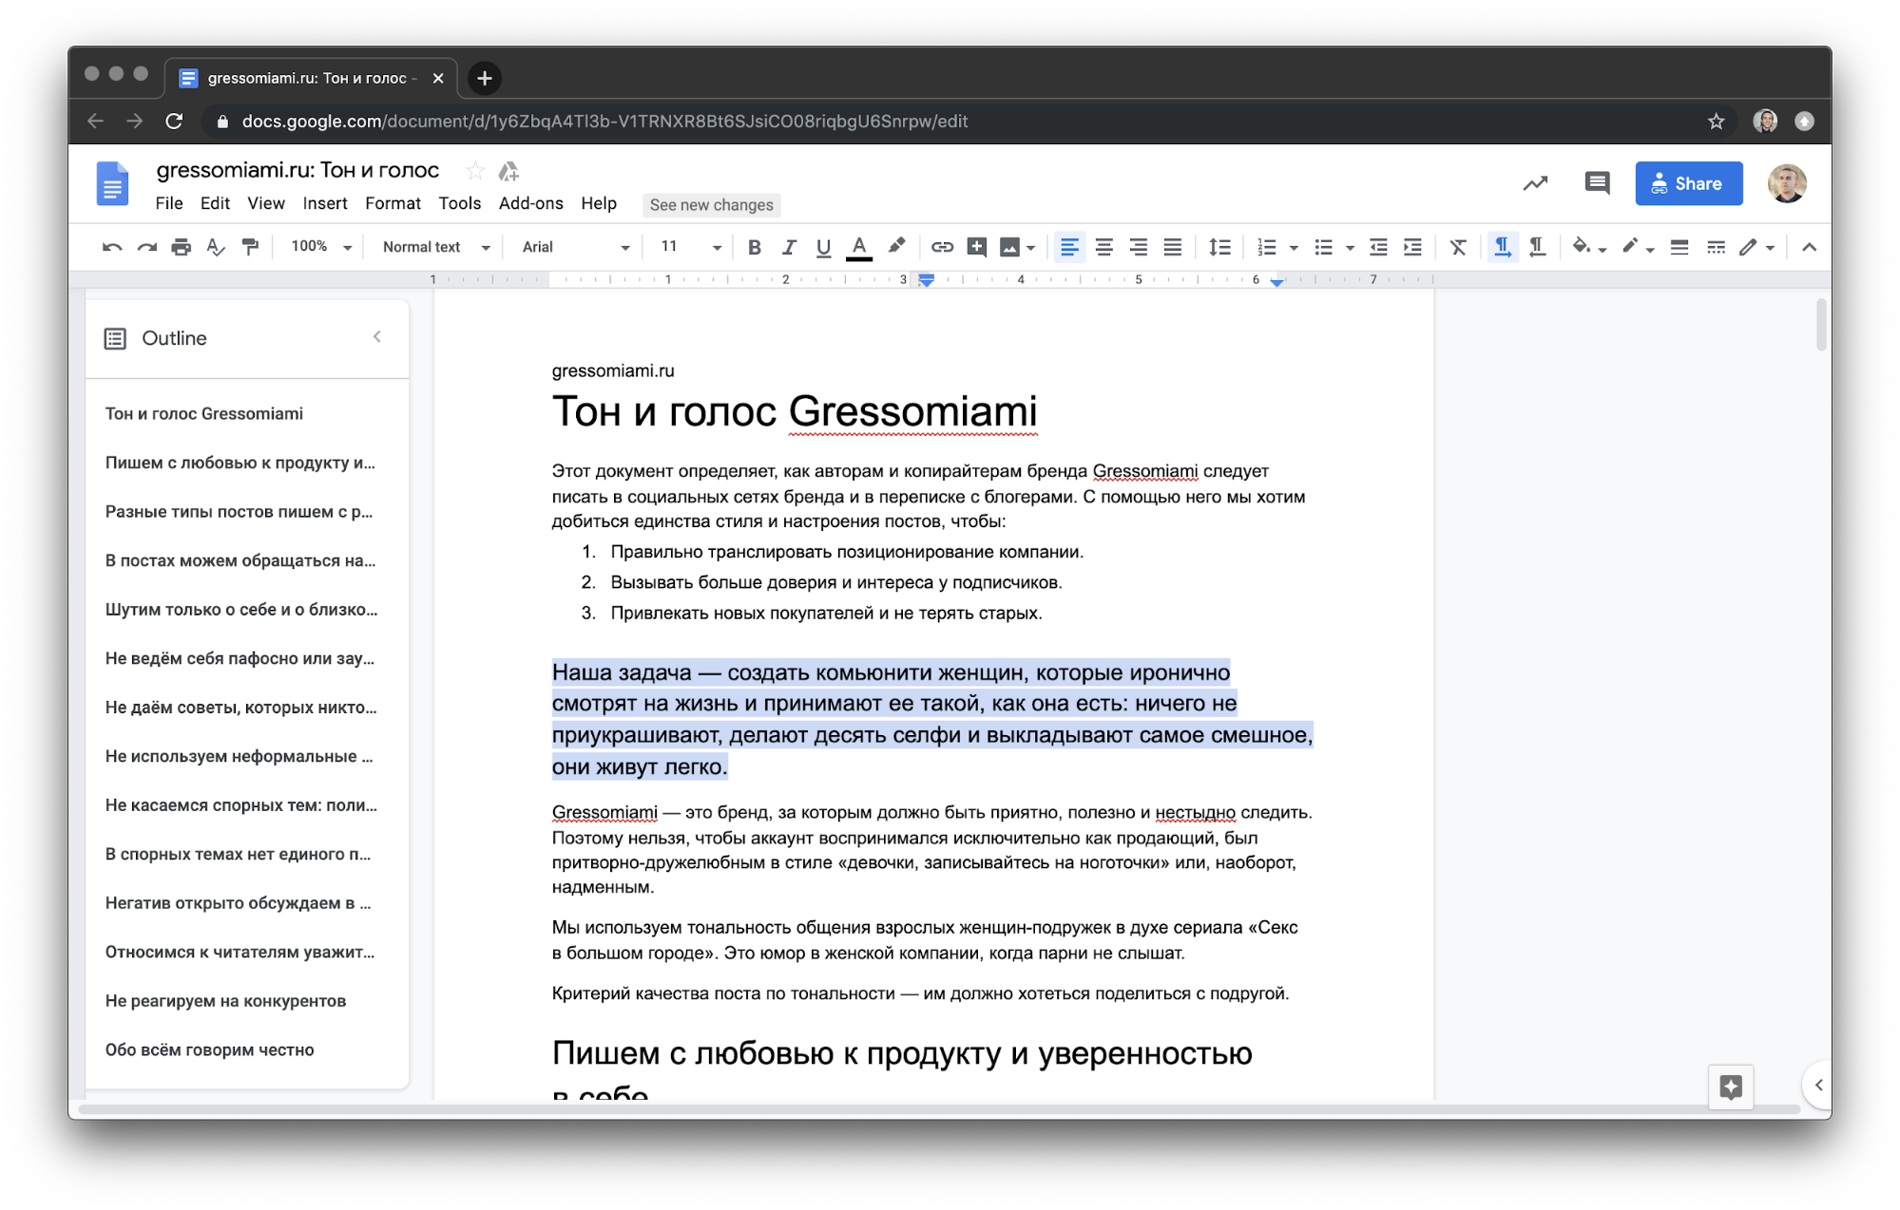Expand the numbered list options arrow
The width and height of the screenshot is (1900, 1210).
point(1294,248)
